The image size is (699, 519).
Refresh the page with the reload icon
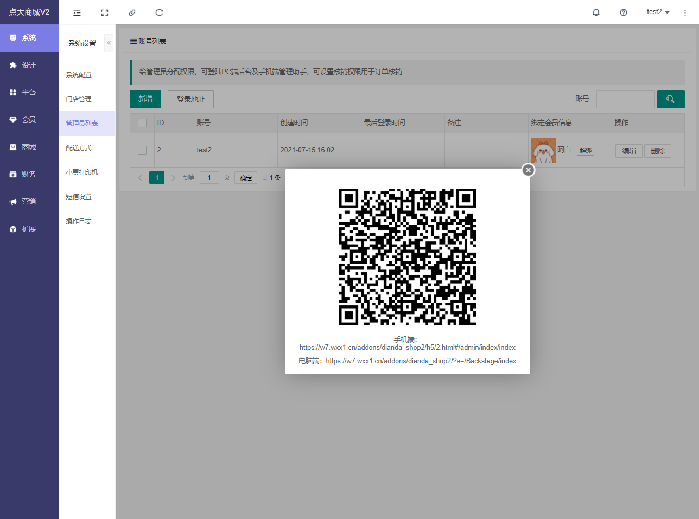(x=159, y=12)
